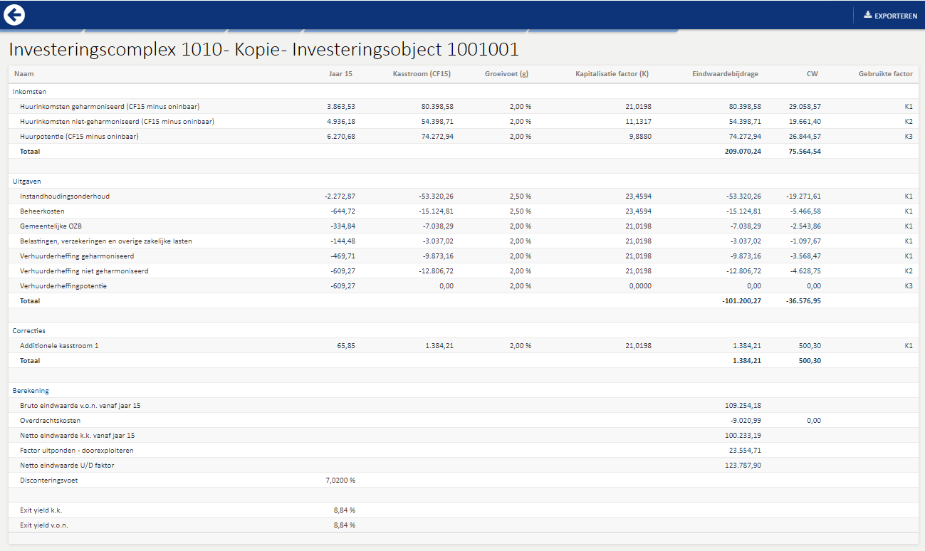Select the Netto eindwaarde U/D faktor label
Image resolution: width=925 pixels, height=551 pixels.
point(67,465)
